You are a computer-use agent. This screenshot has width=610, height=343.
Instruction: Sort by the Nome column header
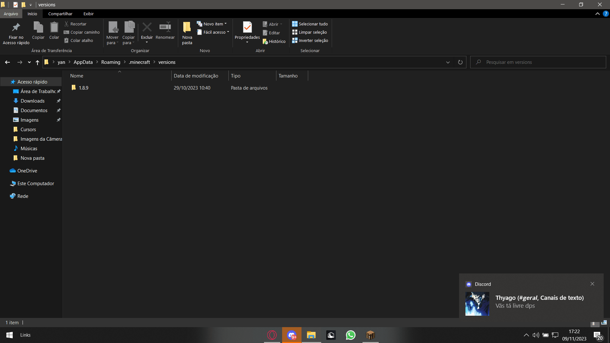pyautogui.click(x=119, y=76)
